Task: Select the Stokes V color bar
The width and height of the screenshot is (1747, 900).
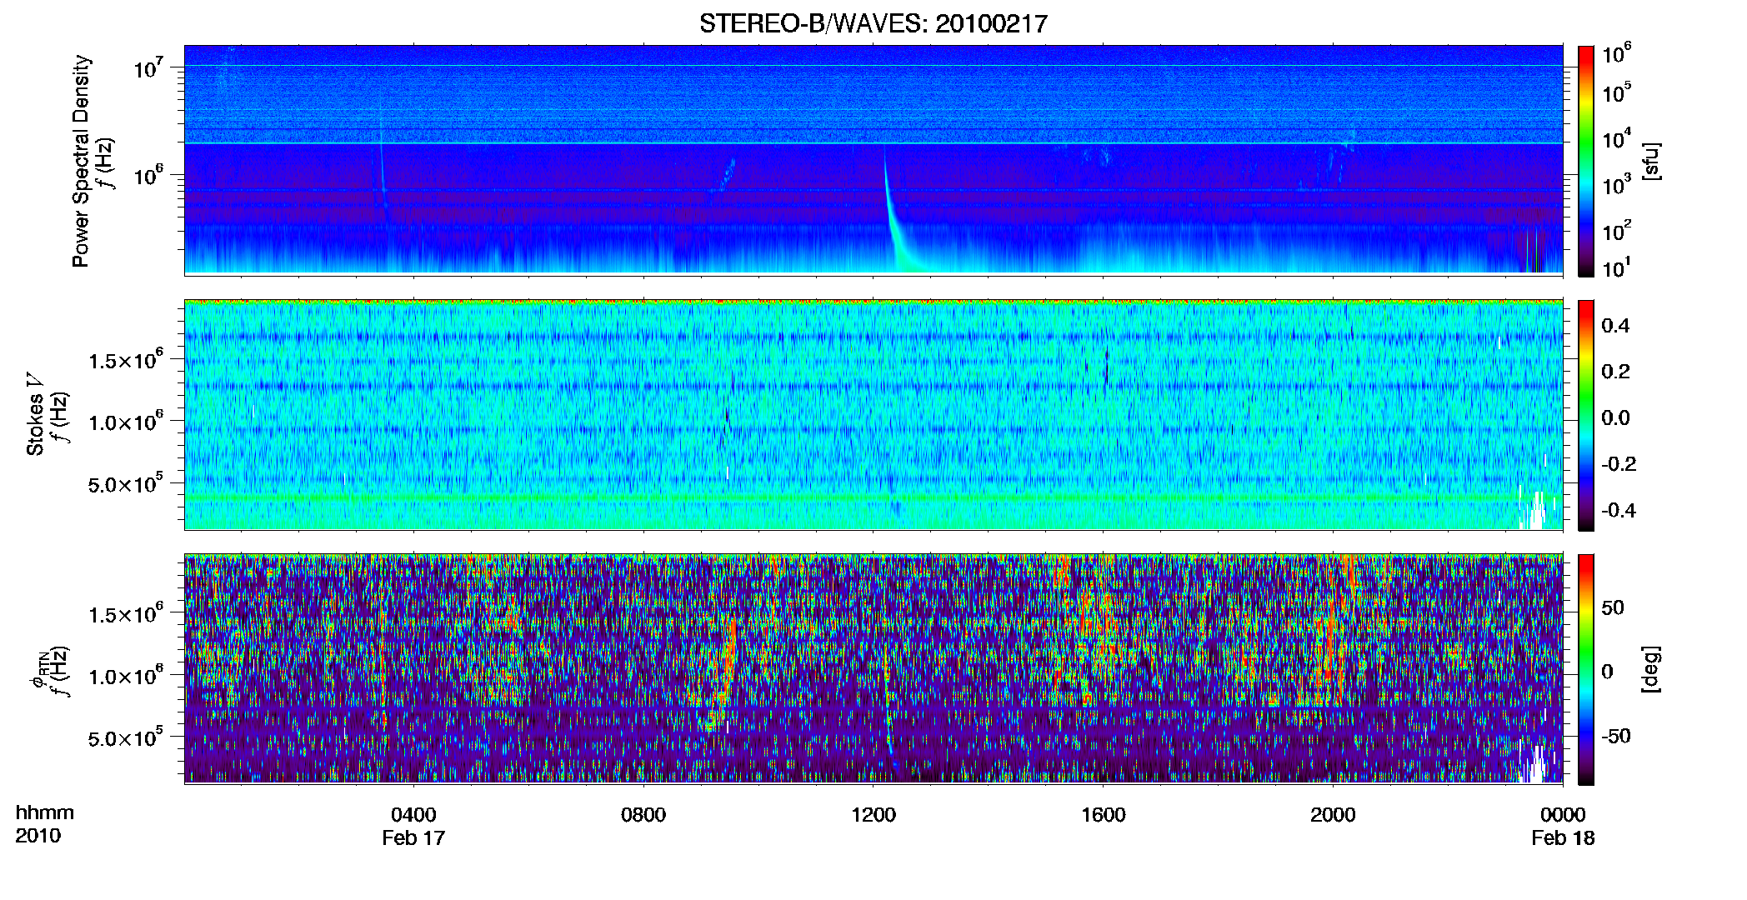Action: tap(1586, 415)
